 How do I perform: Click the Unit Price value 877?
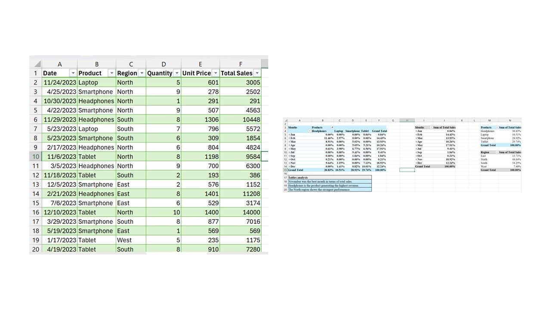click(x=200, y=222)
